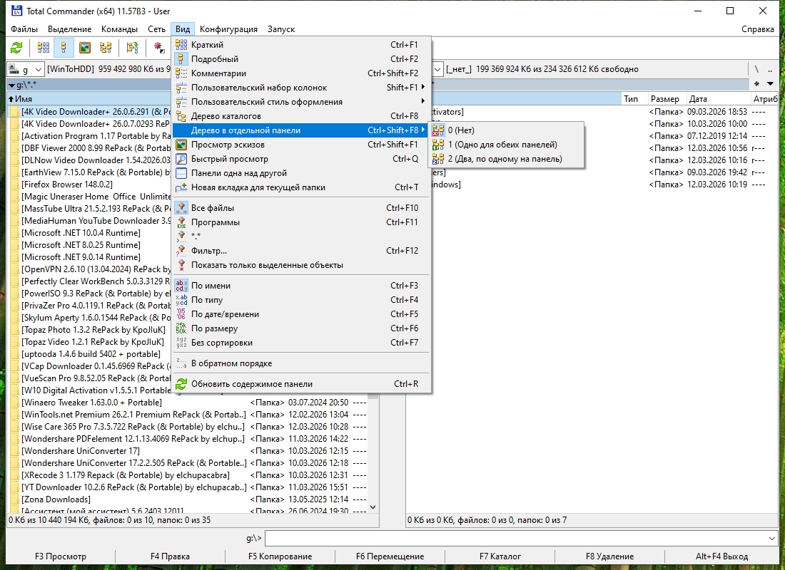Screen dimensions: 785x570
Task: Open the command line history dropdown
Action: (771, 539)
